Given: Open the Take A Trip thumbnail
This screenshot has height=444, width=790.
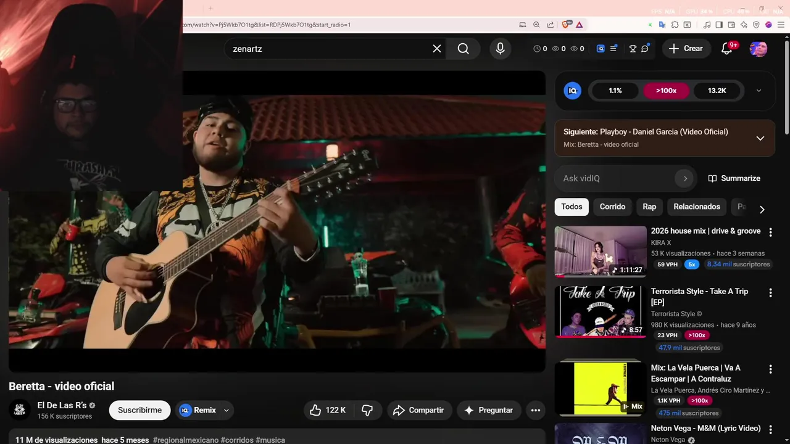Looking at the screenshot, I should pos(601,312).
